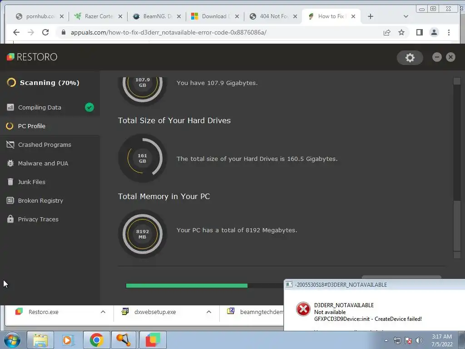465x349 pixels.
Task: Expand the tab search chevron
Action: pyautogui.click(x=406, y=17)
